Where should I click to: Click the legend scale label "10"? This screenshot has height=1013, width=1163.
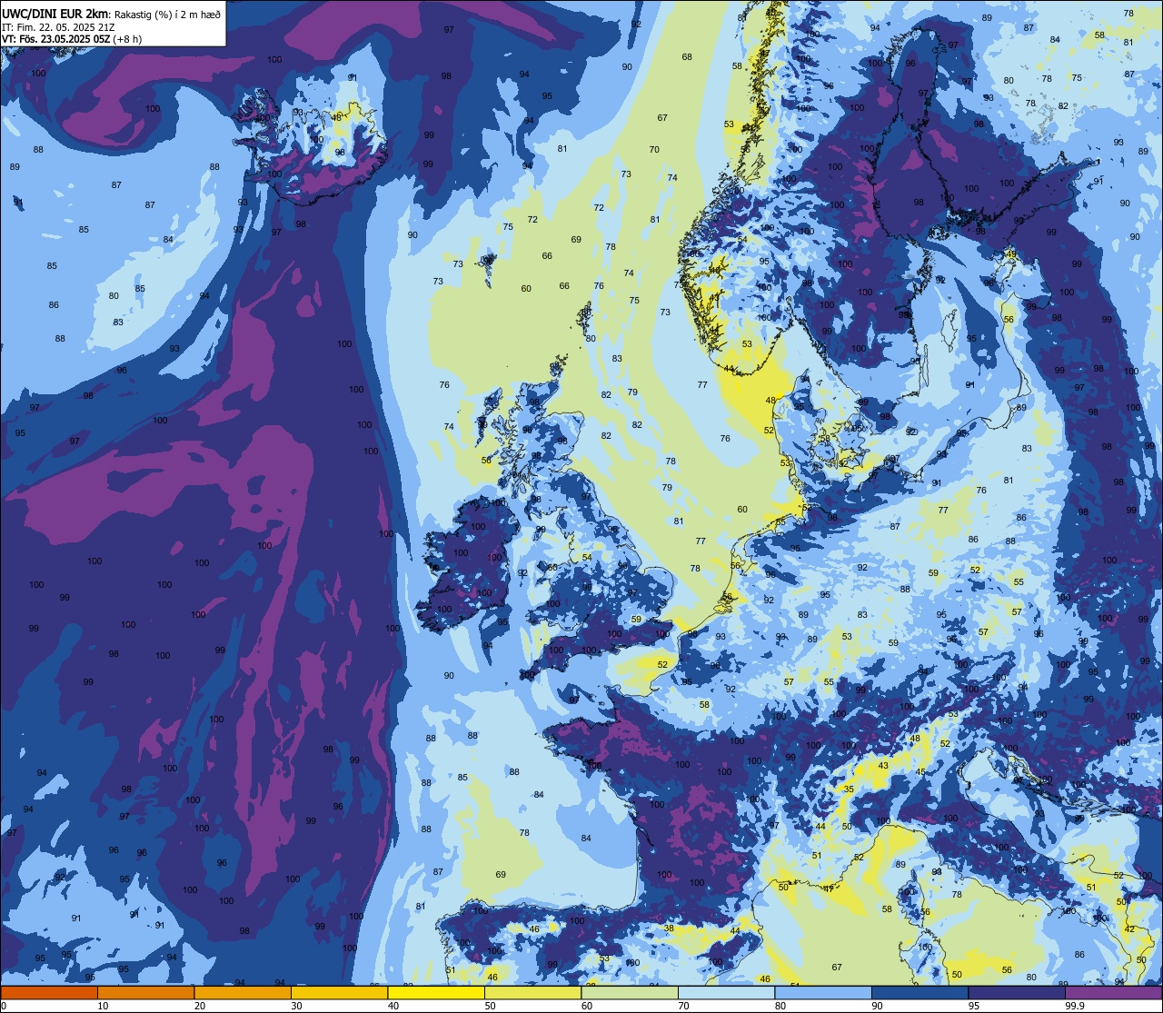(103, 1006)
